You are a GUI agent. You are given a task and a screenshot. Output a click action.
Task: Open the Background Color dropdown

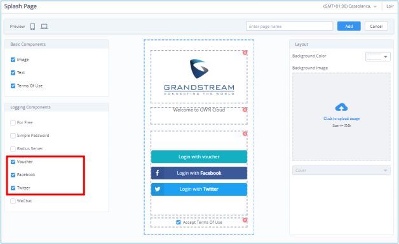tap(377, 56)
